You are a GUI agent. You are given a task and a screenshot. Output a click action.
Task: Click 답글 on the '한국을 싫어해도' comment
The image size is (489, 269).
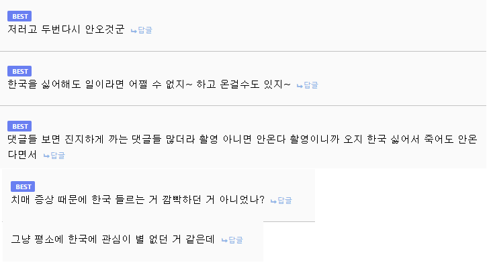[x=310, y=85]
